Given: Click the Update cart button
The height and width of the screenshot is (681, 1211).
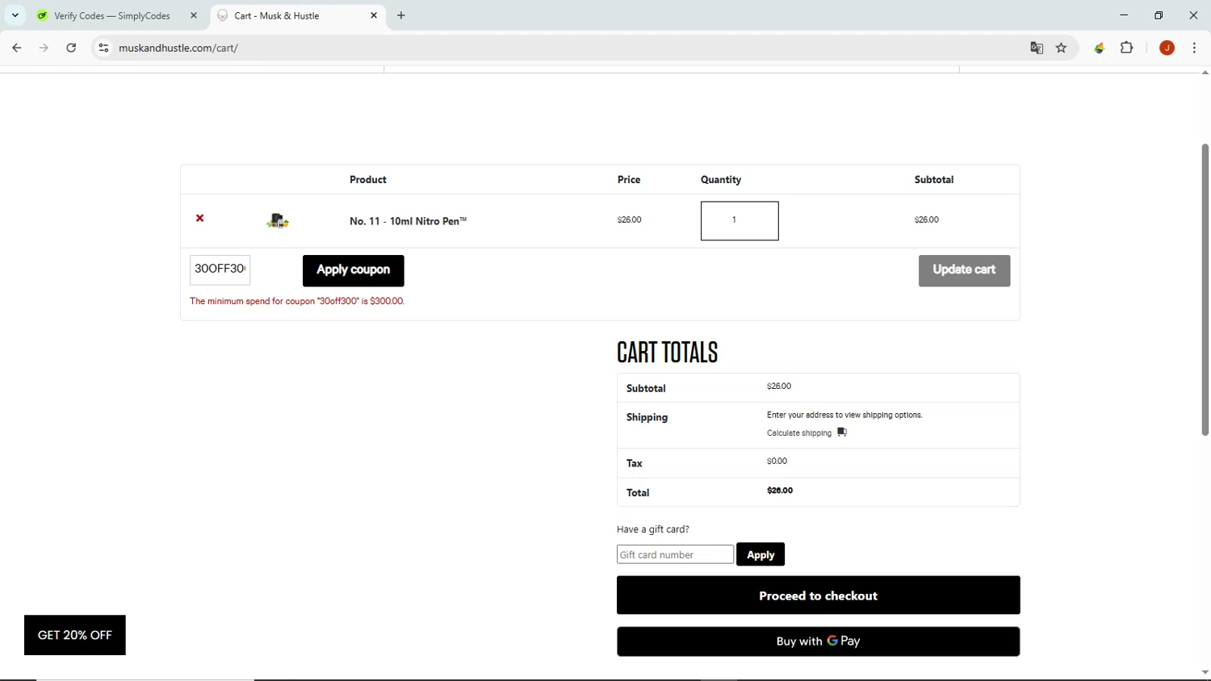Looking at the screenshot, I should click(964, 270).
